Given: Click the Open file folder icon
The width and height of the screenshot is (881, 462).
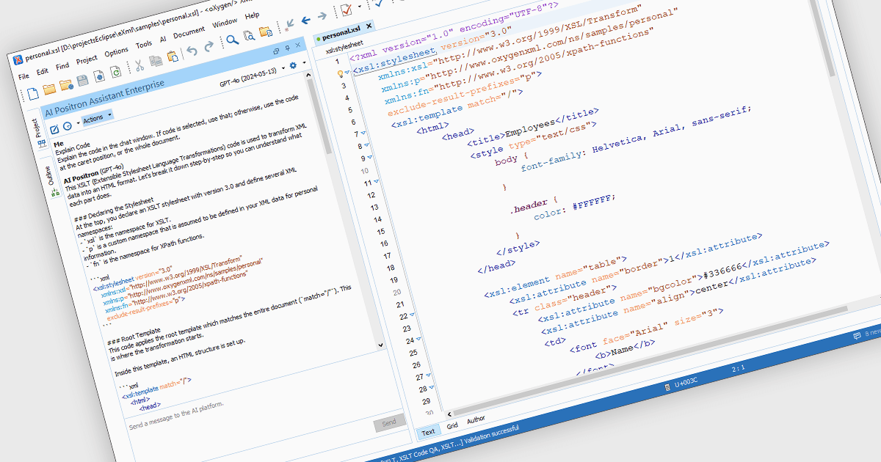Looking at the screenshot, I should [x=49, y=89].
